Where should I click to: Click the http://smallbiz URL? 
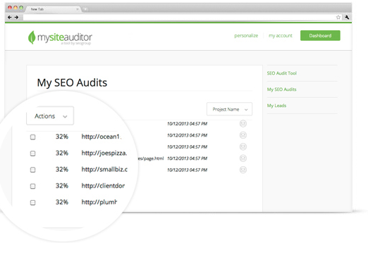104,169
